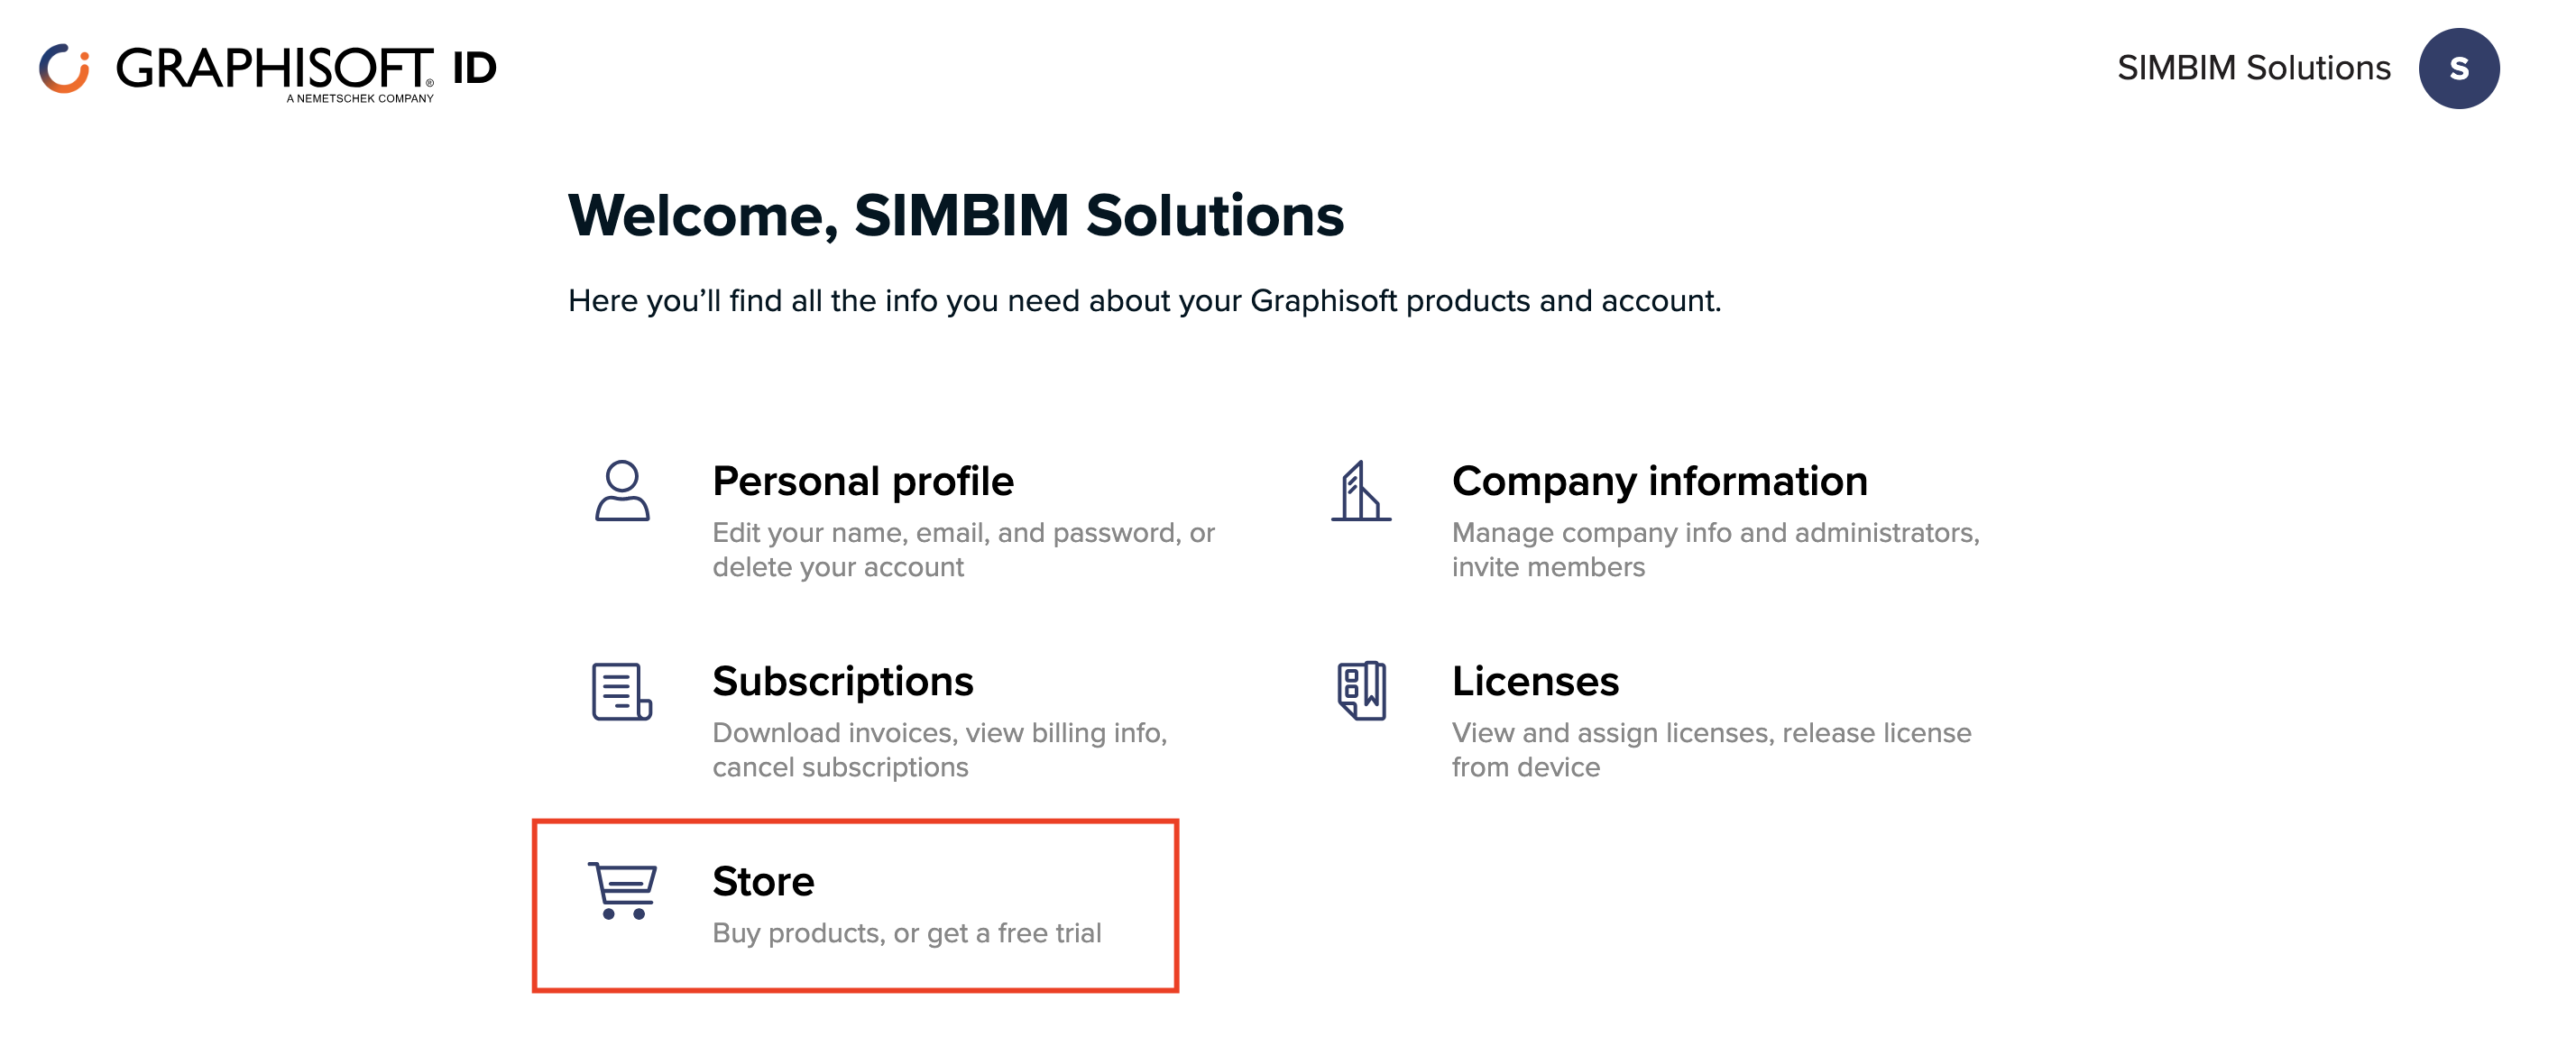Click the "Welcome, SIMBIM Solutions" heading
This screenshot has height=1037, width=2576.
(x=955, y=215)
